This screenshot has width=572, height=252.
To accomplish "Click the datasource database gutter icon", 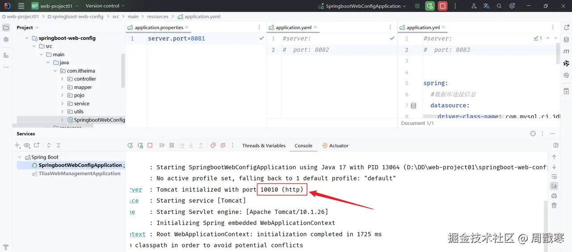I will [413, 106].
